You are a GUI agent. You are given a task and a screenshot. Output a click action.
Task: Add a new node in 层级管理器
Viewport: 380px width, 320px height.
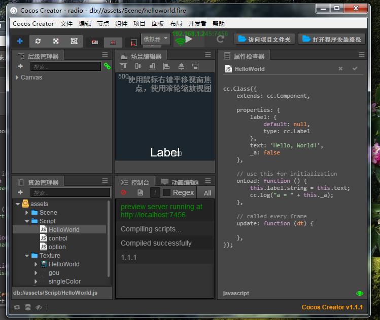[x=20, y=66]
